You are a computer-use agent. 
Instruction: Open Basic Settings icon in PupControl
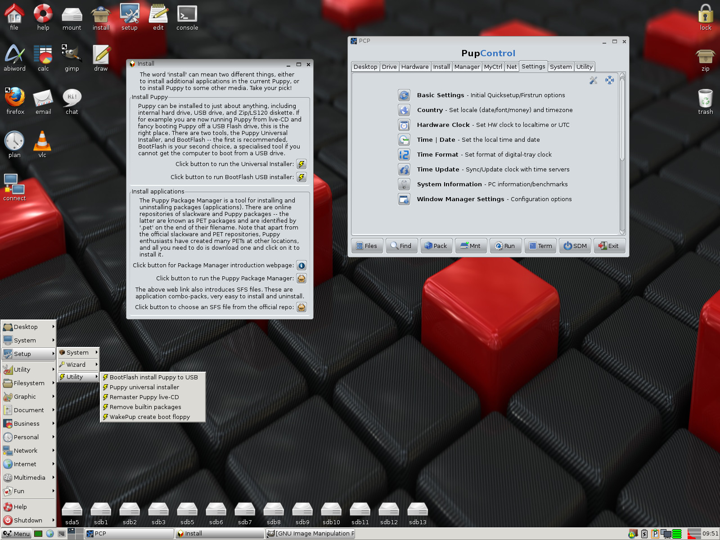coord(404,95)
